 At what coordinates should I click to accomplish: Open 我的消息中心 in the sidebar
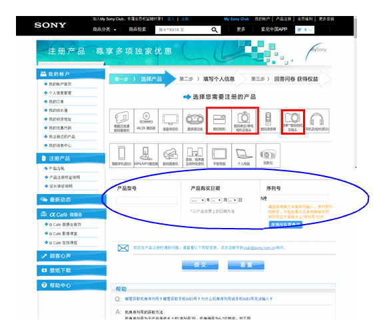(60, 145)
